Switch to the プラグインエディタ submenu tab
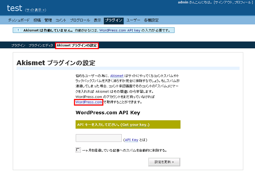The height and width of the screenshot is (172, 255). [41, 45]
